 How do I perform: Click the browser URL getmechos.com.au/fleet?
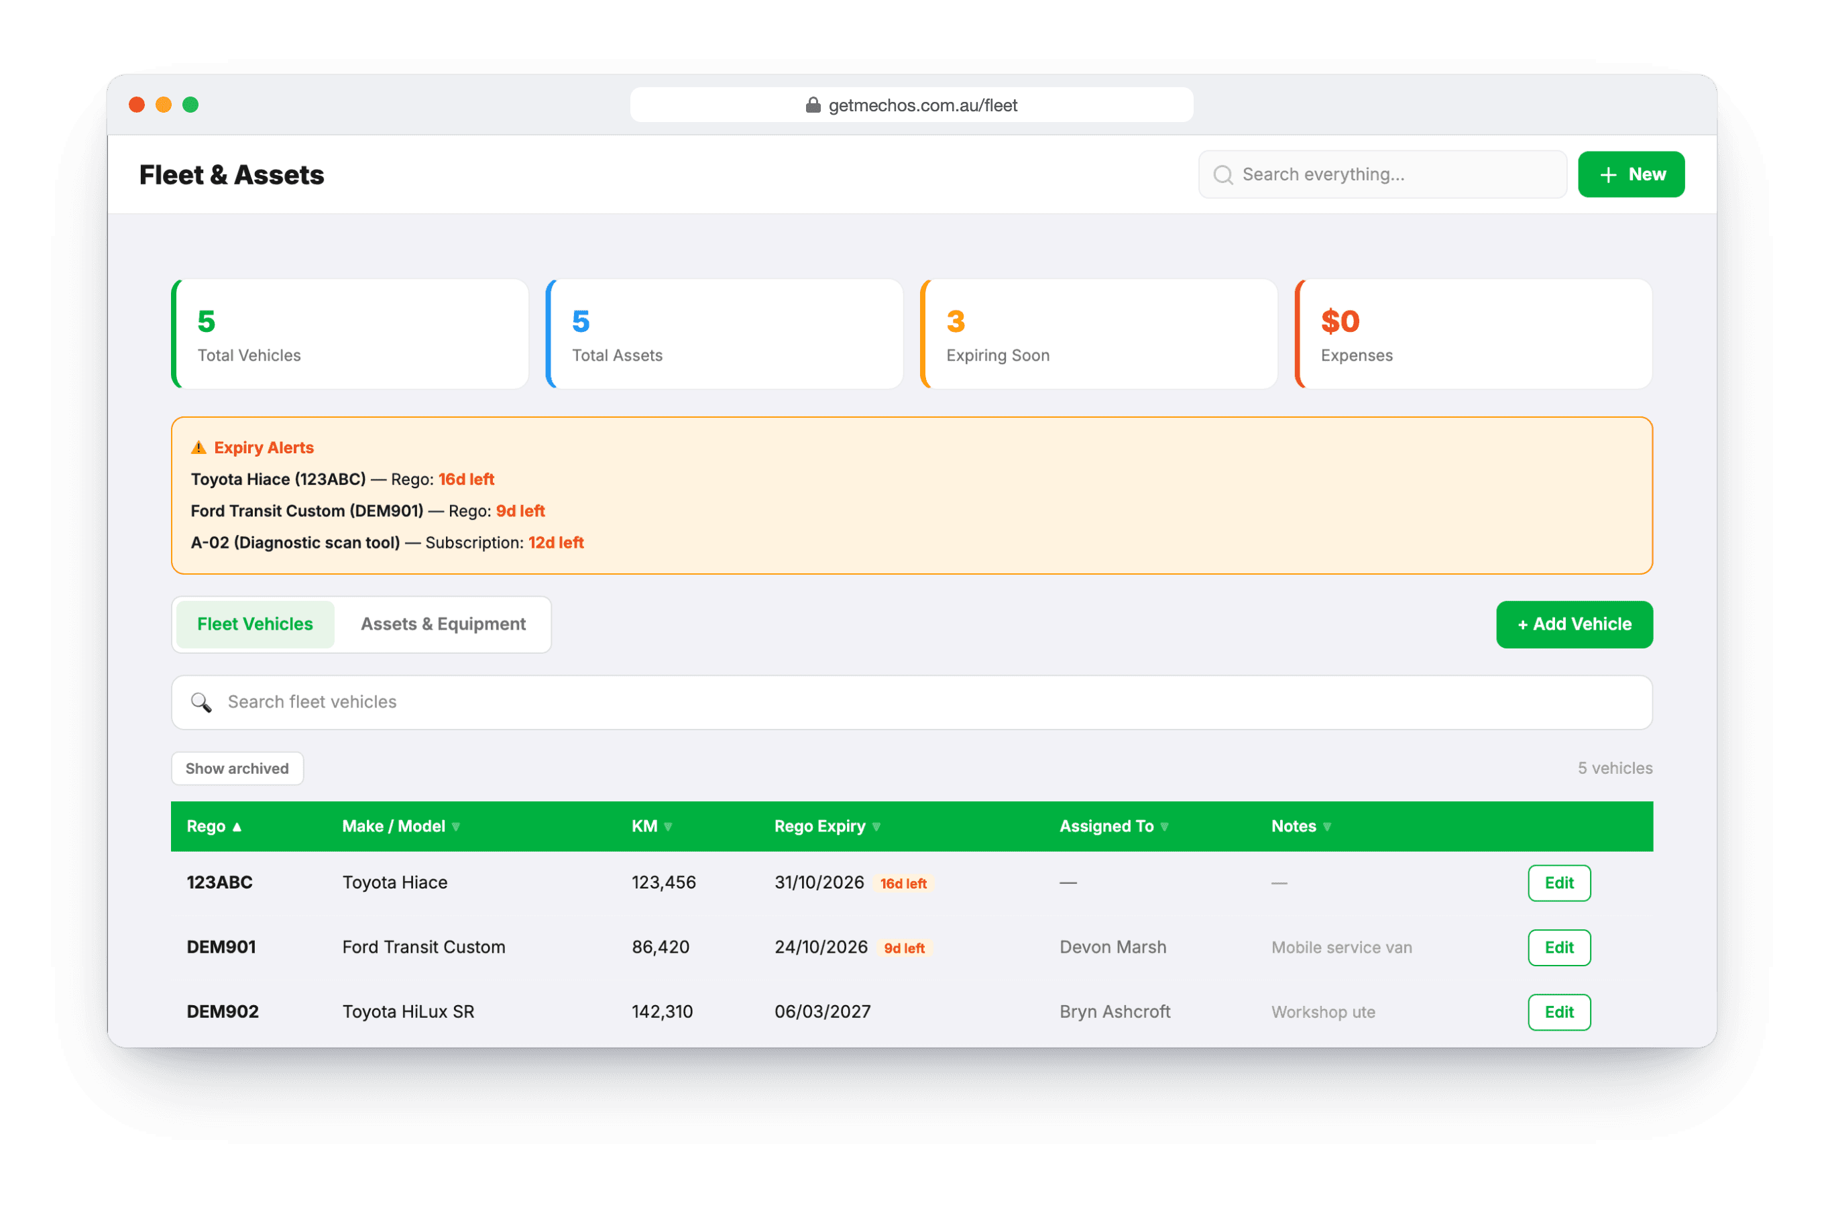tap(923, 105)
